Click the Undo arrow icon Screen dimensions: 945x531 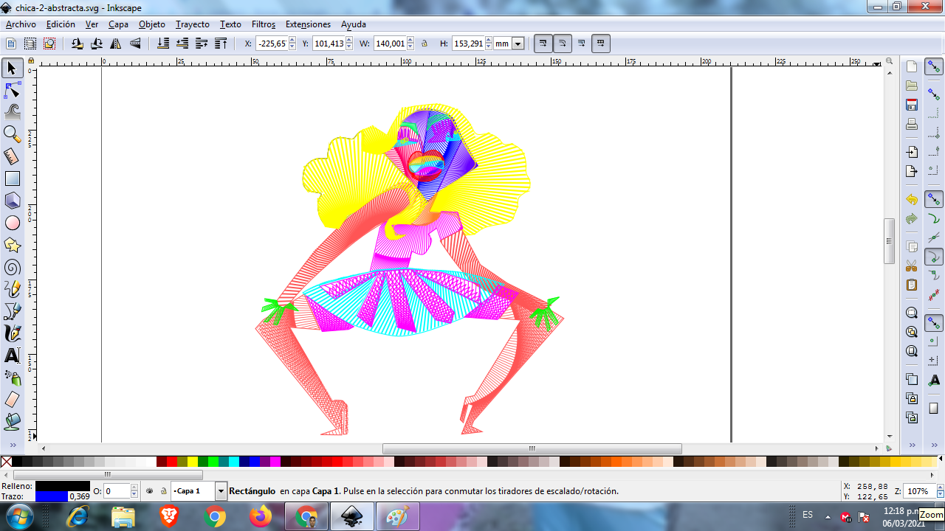click(x=912, y=200)
